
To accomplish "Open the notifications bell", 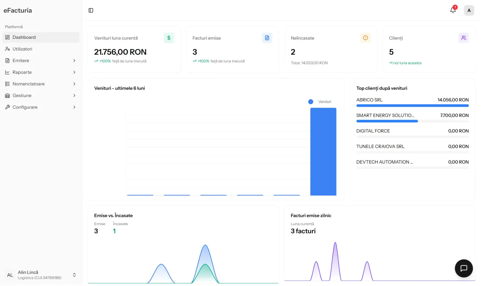I will (x=453, y=10).
